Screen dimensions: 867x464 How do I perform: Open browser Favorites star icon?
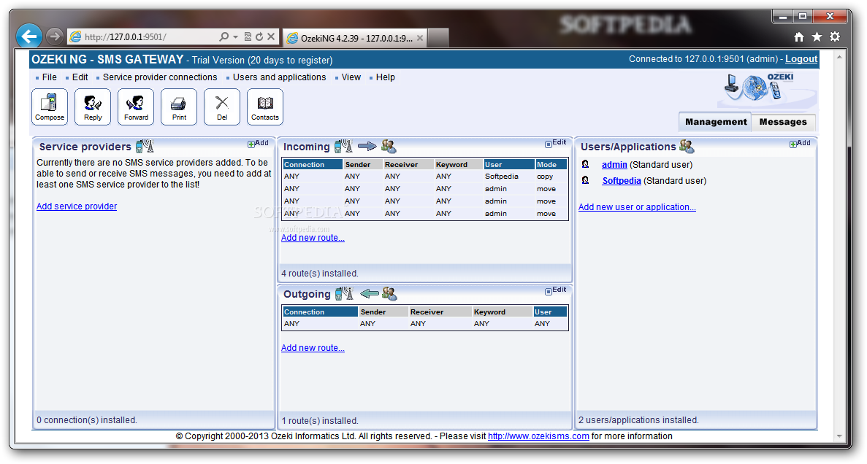[817, 37]
